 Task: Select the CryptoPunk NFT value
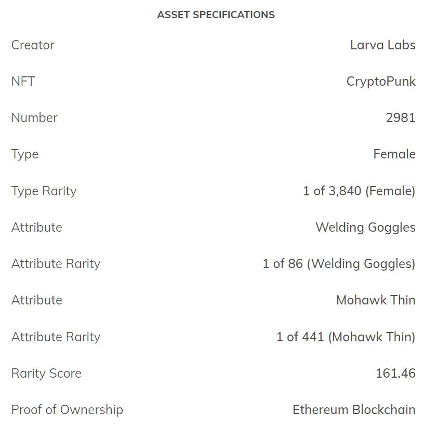(381, 82)
